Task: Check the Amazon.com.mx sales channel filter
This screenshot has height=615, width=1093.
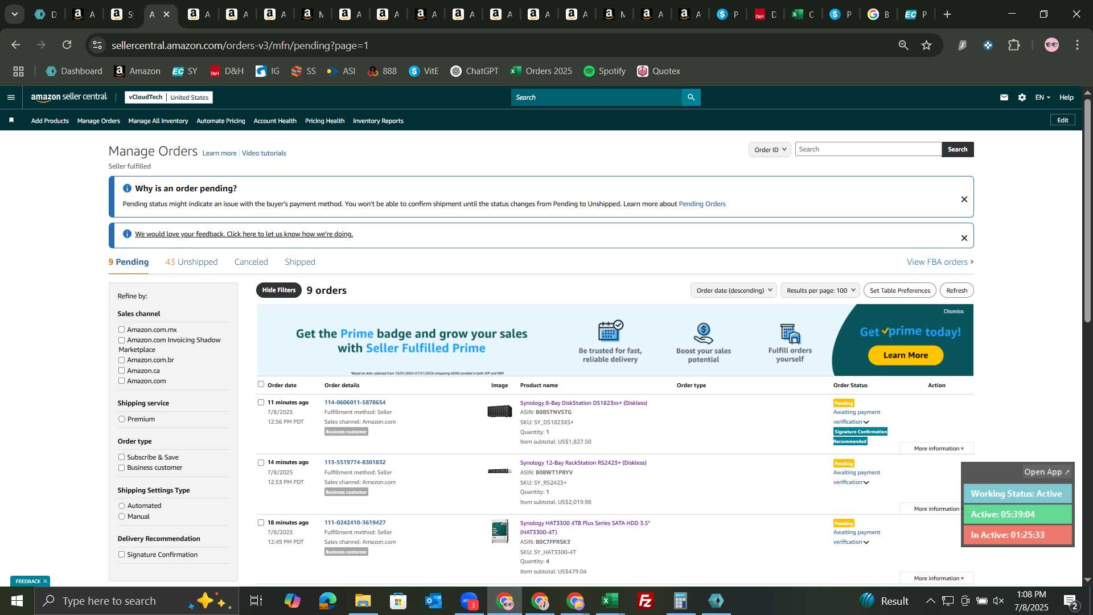Action: click(x=121, y=330)
